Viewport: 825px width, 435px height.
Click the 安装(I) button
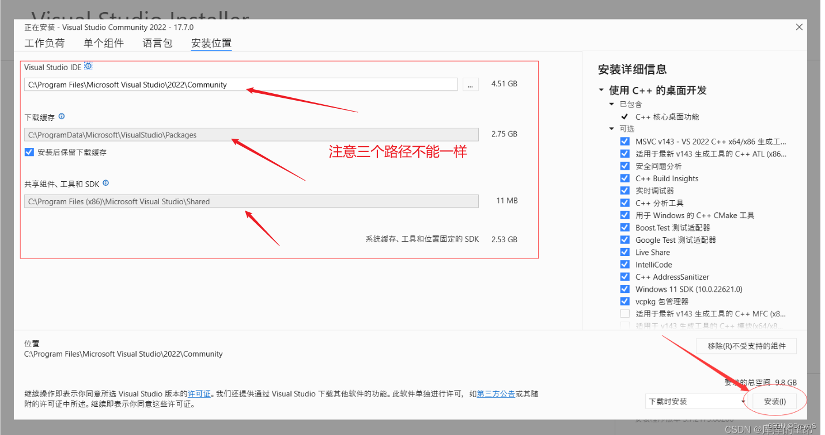(775, 402)
